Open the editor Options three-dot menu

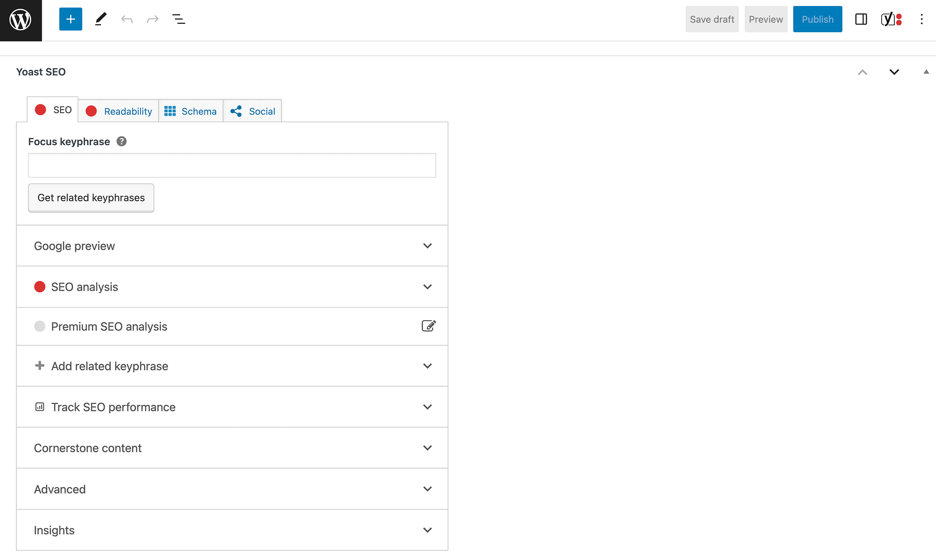(921, 19)
